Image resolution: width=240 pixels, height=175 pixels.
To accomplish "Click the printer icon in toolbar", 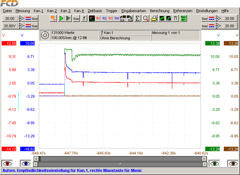I will pos(154,18).
